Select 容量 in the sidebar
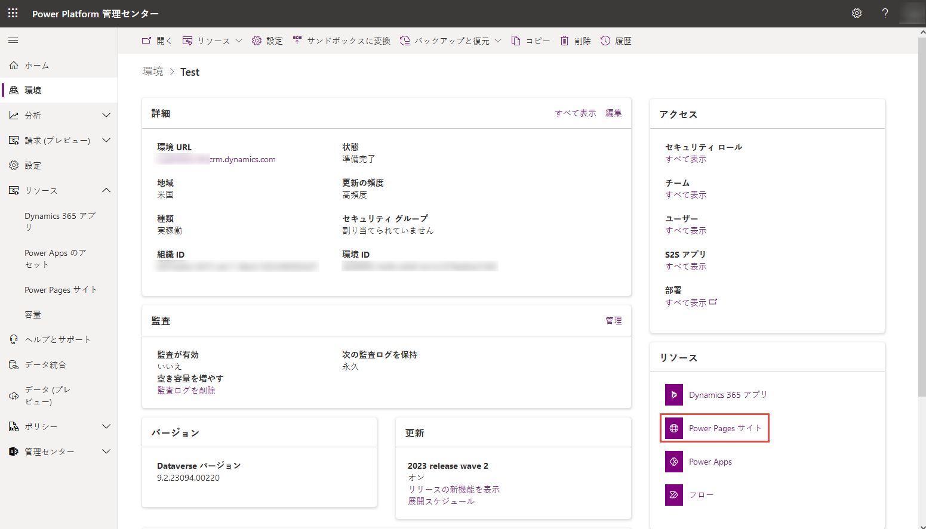 [33, 315]
